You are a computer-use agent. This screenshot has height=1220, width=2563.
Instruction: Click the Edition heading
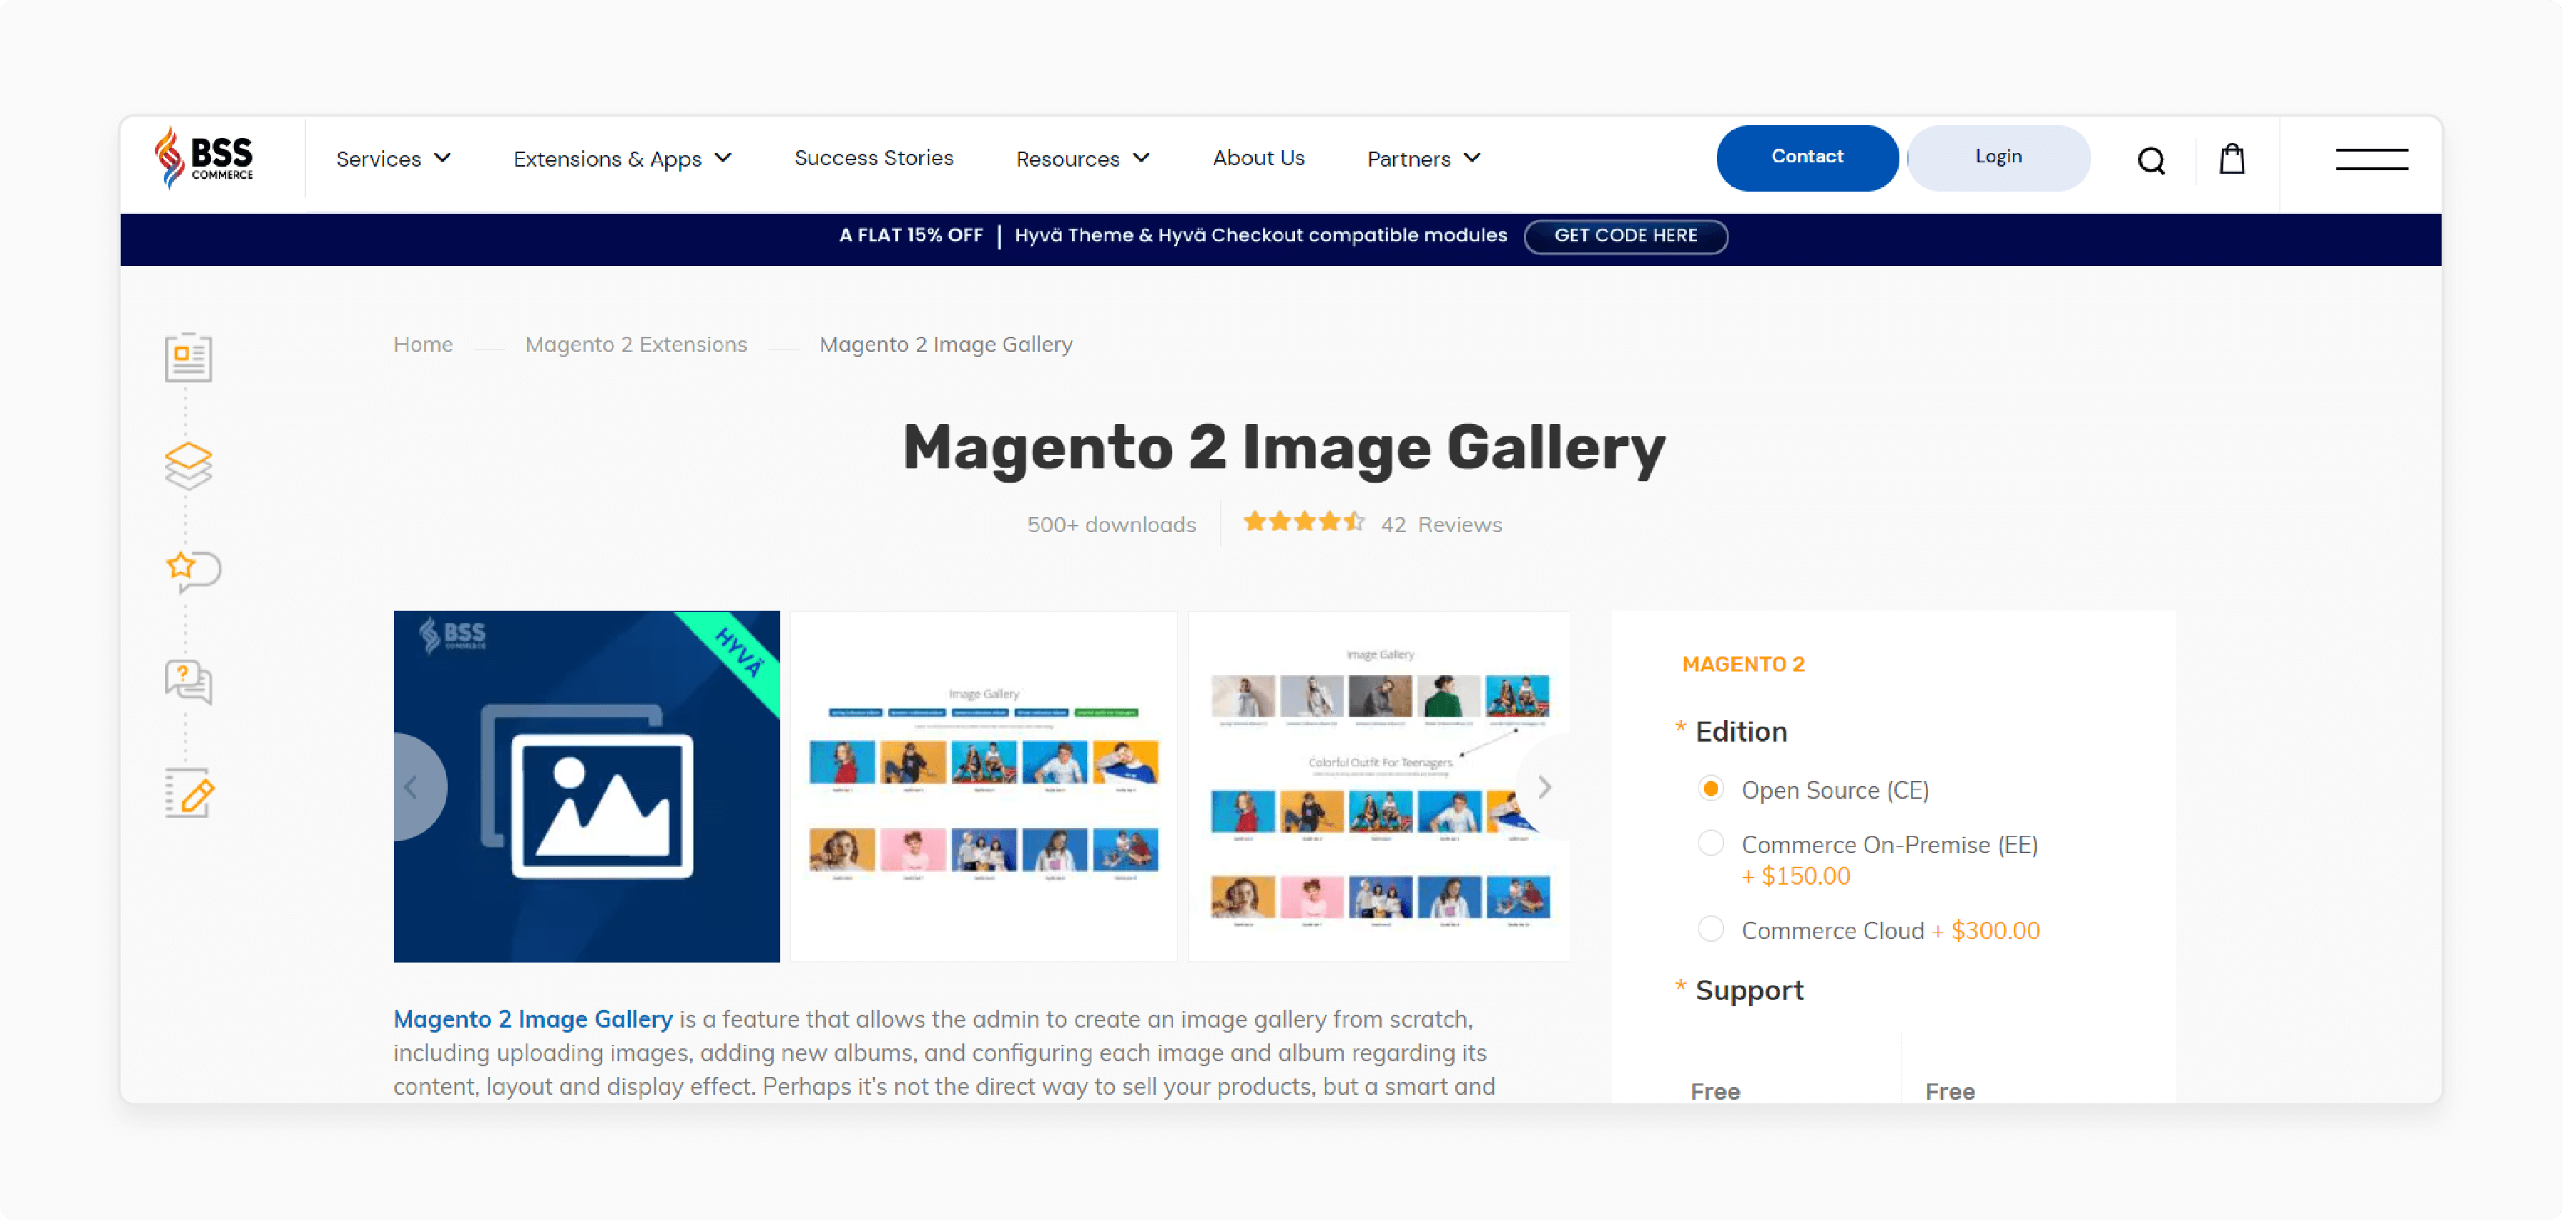1740,732
